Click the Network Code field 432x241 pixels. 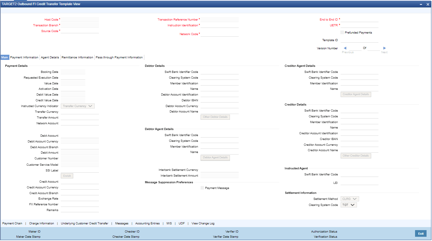(220, 34)
